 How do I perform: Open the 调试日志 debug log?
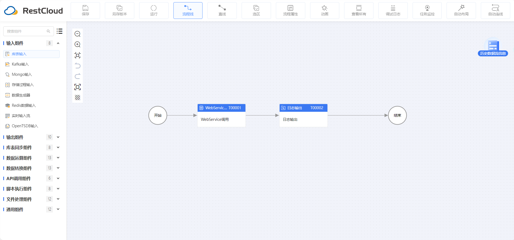click(x=393, y=11)
